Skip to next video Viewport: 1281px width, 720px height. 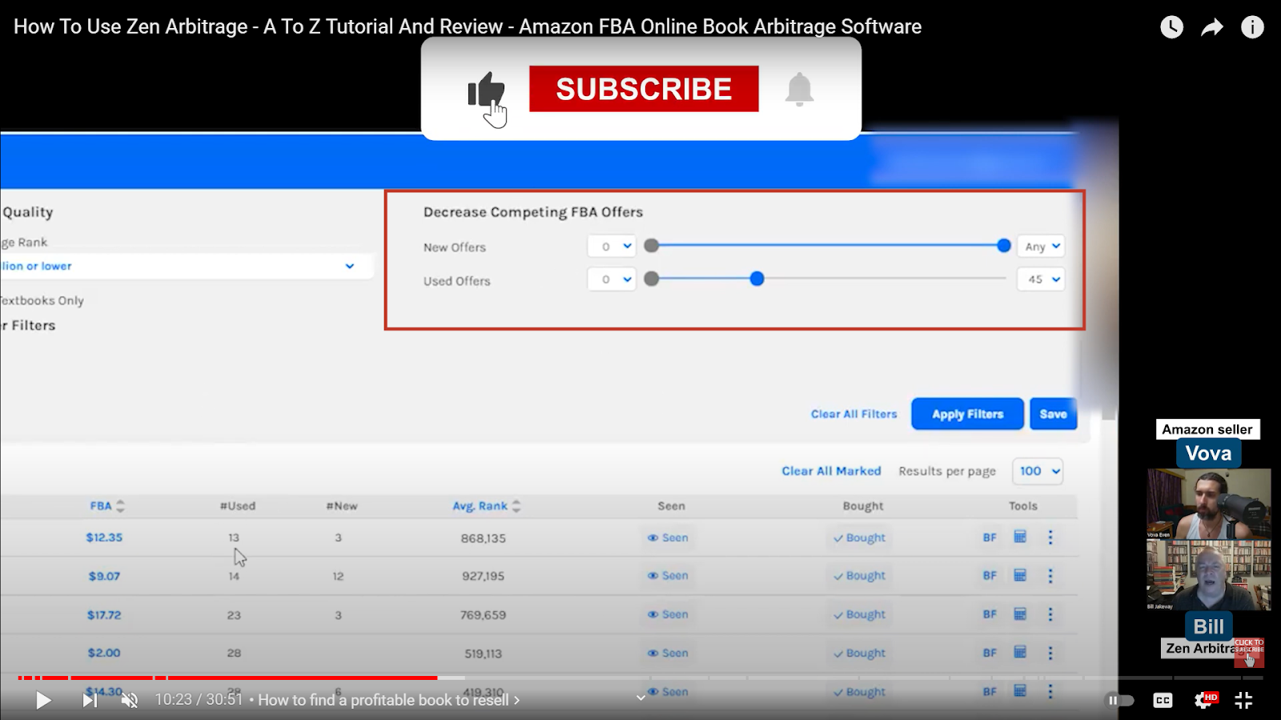90,701
